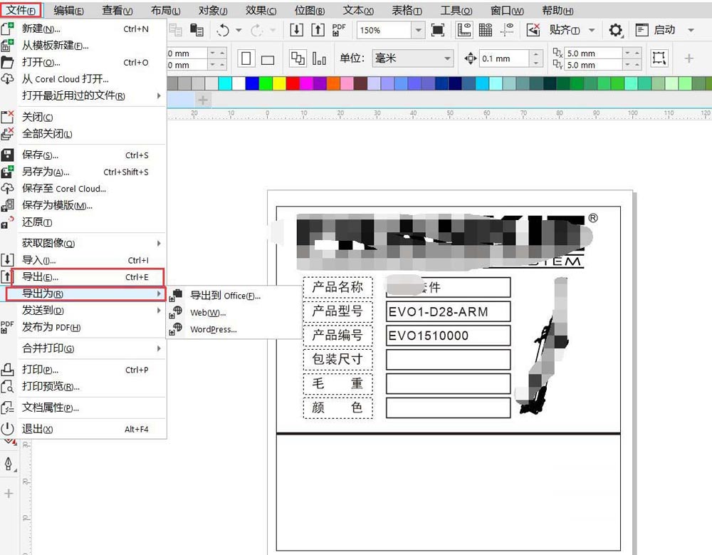
Task: Set page to portrait orientation
Action: click(246, 58)
